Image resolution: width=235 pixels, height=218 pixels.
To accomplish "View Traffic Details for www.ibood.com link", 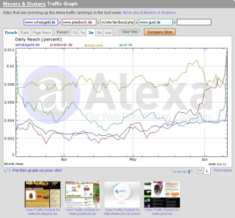I will [122, 212].
